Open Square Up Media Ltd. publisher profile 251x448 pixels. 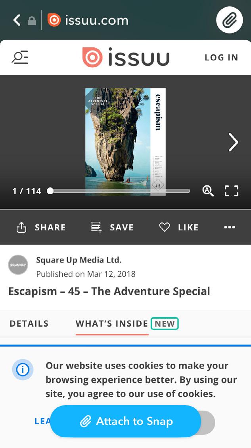[x=79, y=260]
